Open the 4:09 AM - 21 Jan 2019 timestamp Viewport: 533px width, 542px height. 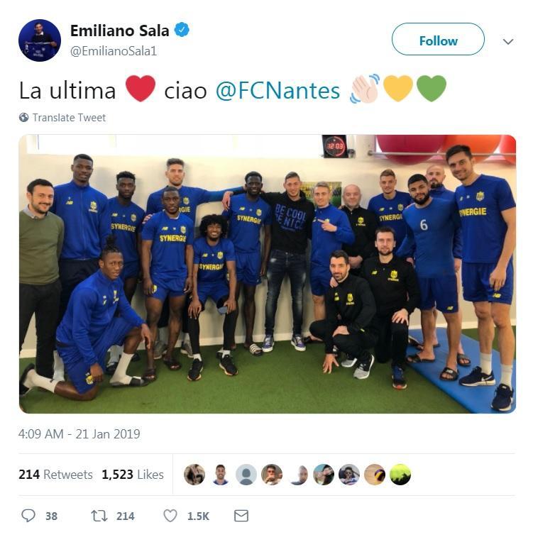click(x=79, y=433)
